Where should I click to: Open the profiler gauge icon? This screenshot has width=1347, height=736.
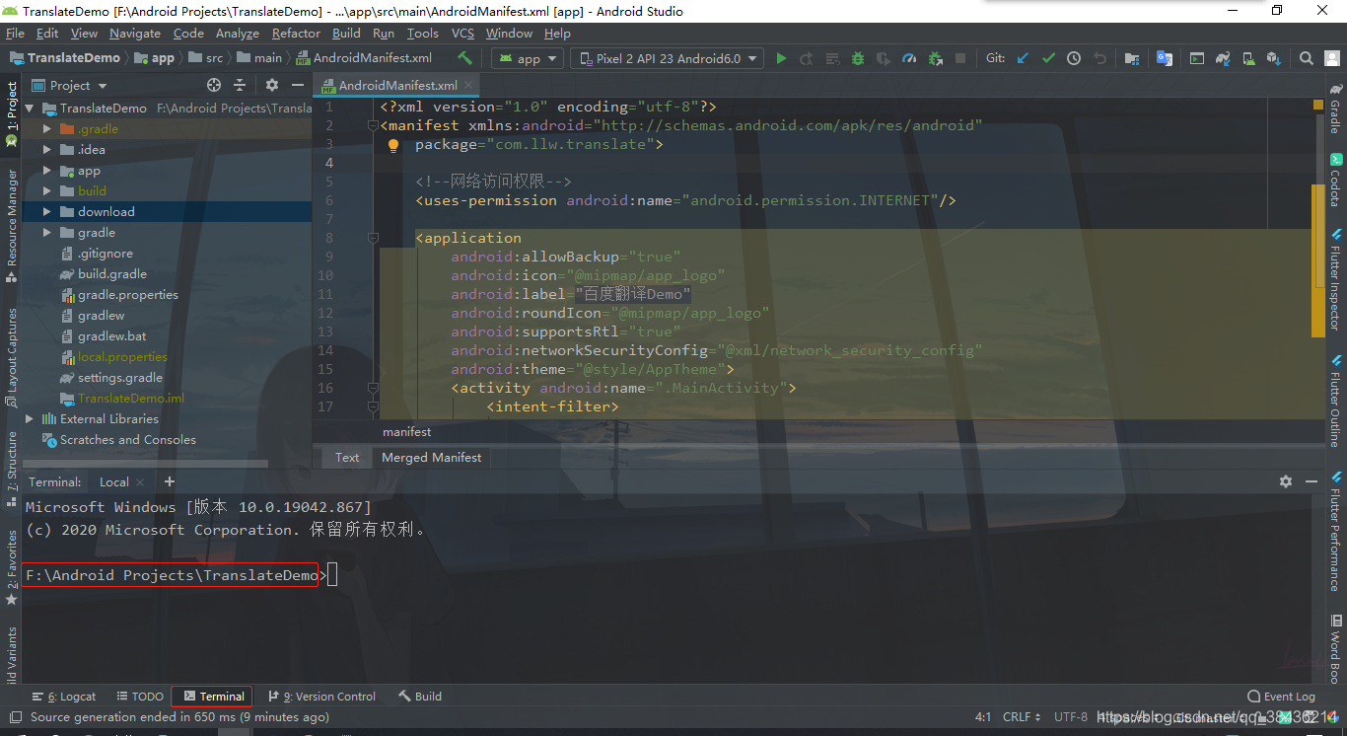(x=909, y=58)
